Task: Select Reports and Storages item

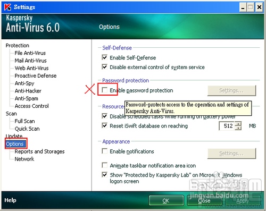Action: (39, 151)
